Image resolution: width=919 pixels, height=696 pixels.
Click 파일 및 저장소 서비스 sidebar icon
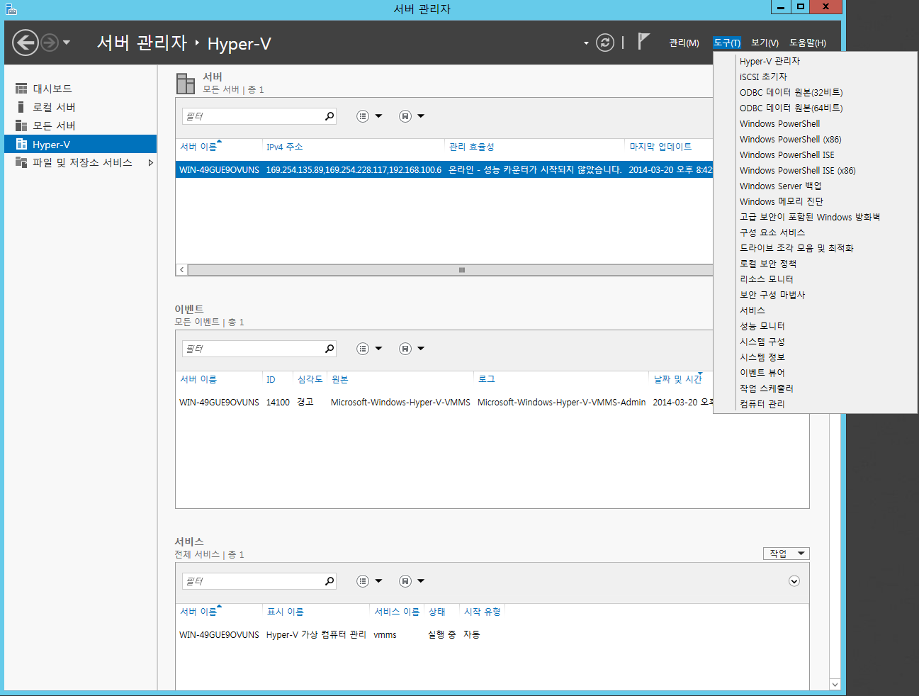coord(21,162)
